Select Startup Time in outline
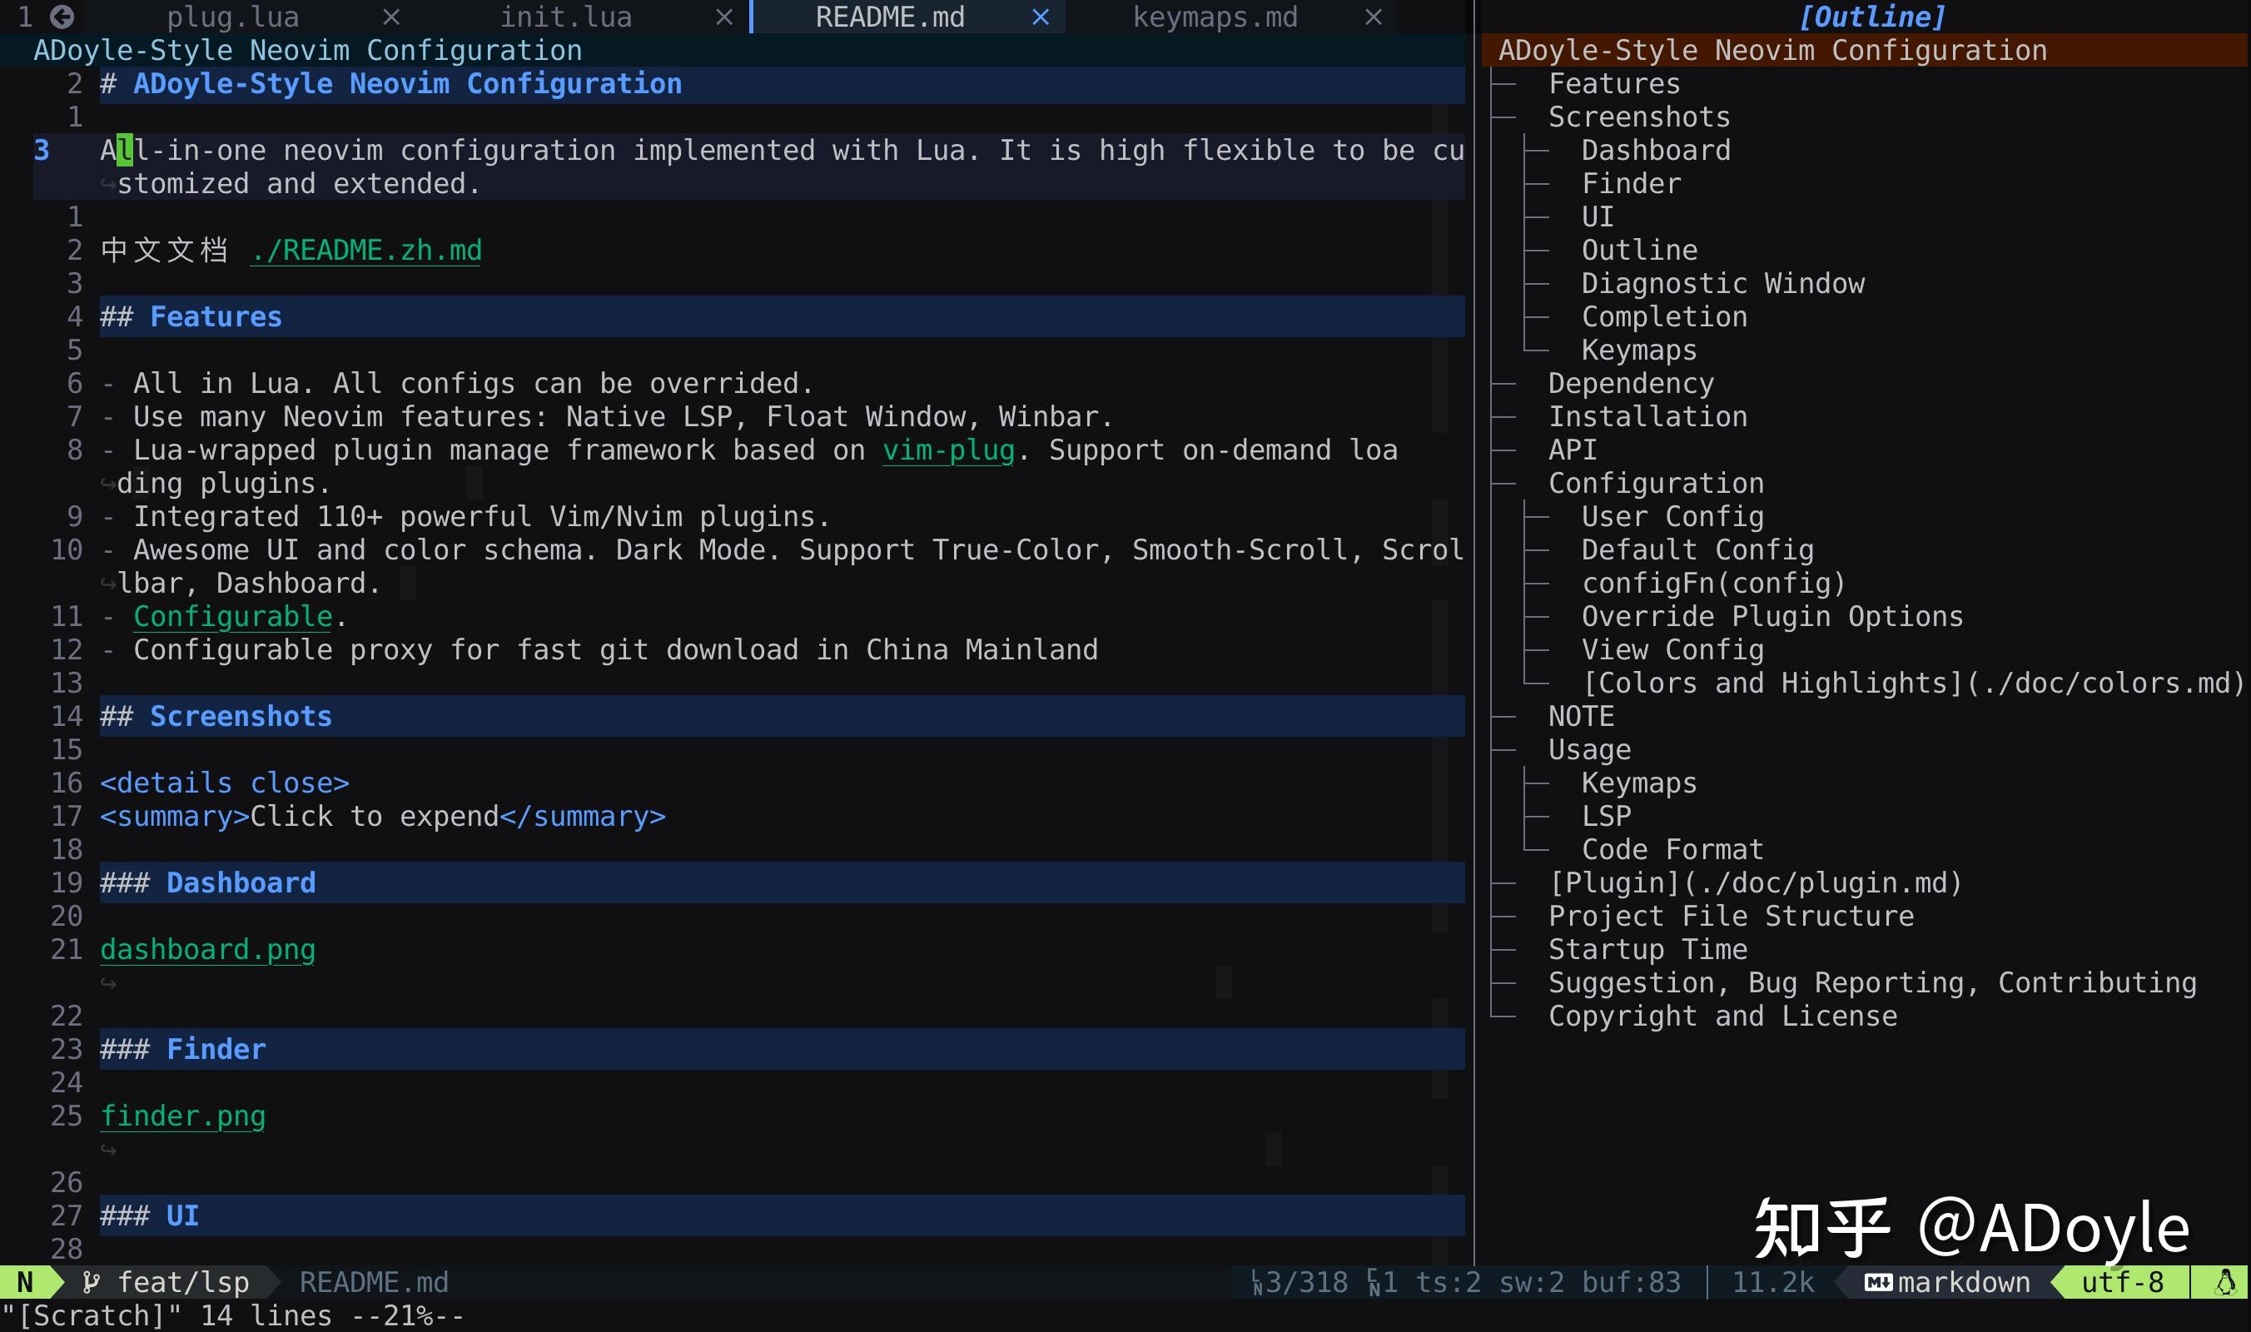This screenshot has width=2251, height=1332. coord(1647,950)
